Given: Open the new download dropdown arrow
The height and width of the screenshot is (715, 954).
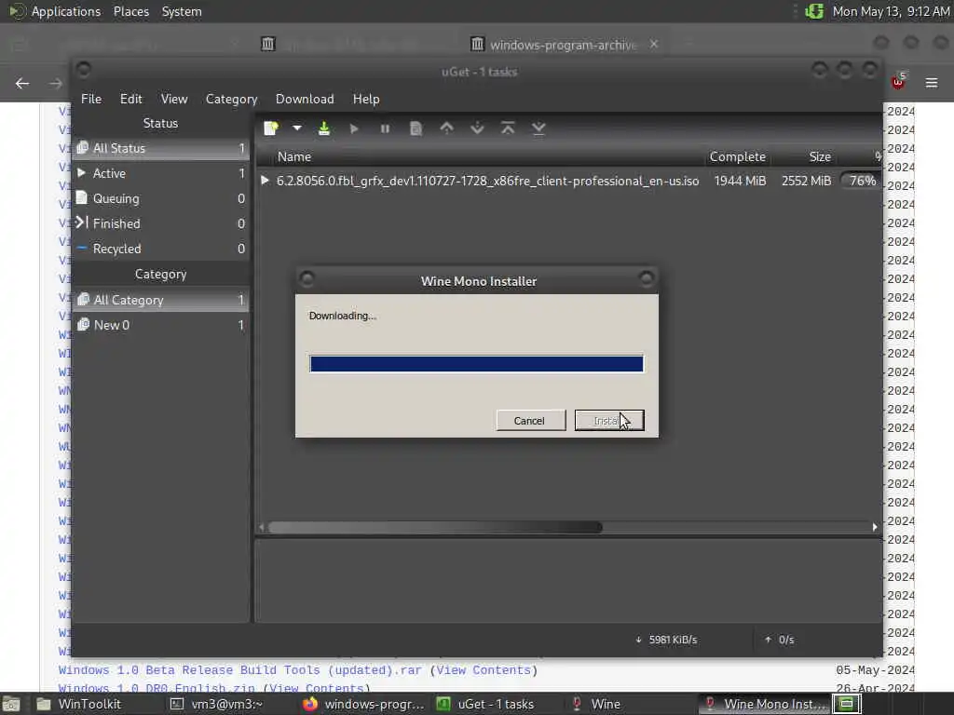Looking at the screenshot, I should coord(297,128).
